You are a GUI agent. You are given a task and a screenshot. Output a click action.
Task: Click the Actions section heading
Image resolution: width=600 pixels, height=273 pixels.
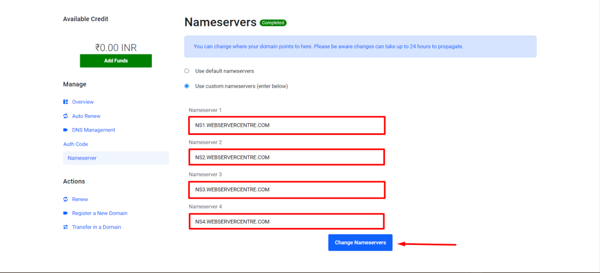tap(74, 181)
